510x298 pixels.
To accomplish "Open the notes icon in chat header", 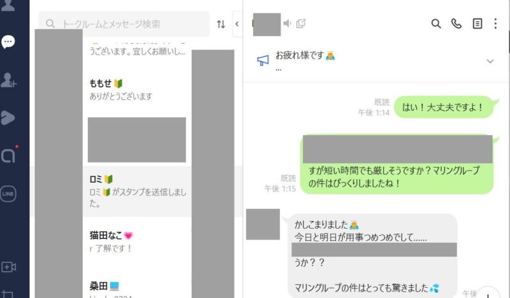I will [477, 24].
